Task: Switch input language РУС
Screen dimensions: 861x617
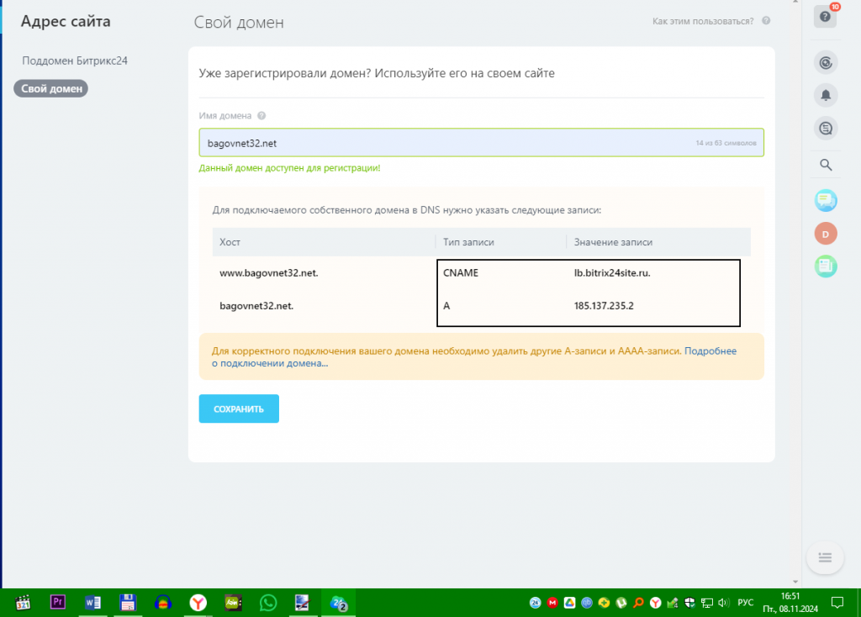Action: coord(745,603)
